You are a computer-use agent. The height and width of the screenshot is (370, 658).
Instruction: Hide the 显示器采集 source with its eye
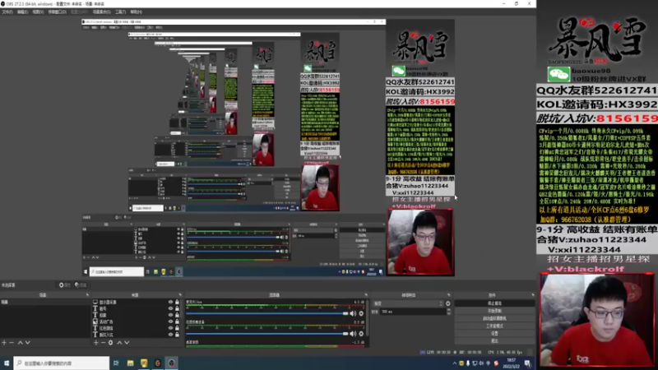[x=170, y=302]
